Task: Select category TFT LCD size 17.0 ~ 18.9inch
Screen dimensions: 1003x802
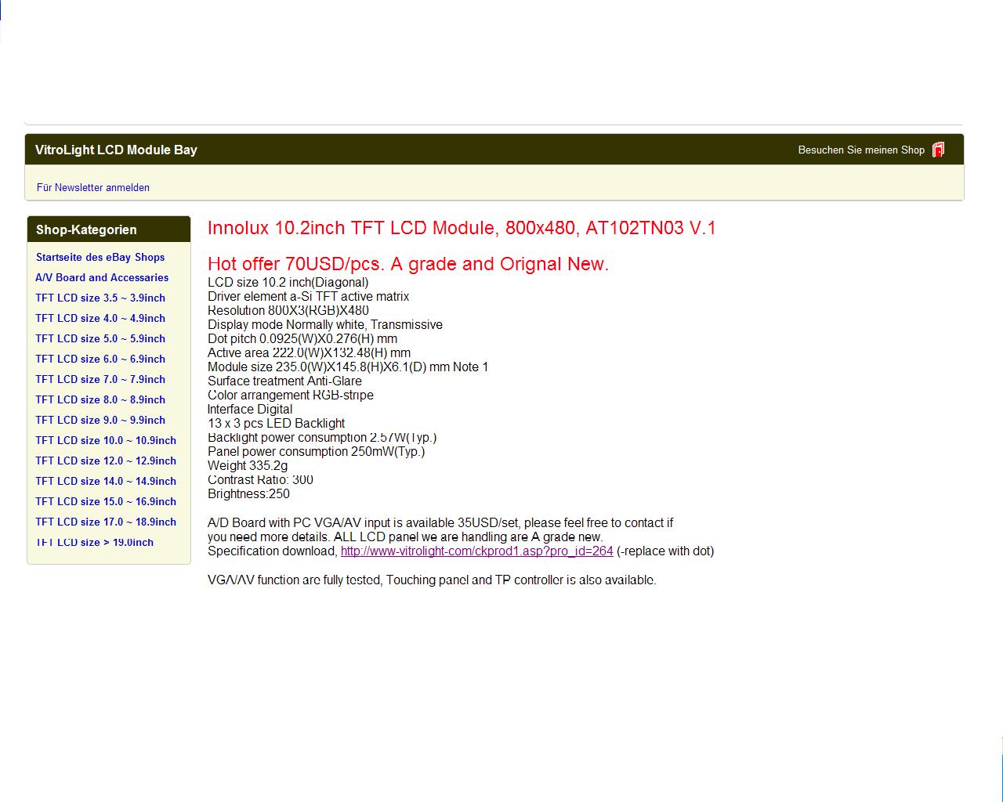Action: 106,522
